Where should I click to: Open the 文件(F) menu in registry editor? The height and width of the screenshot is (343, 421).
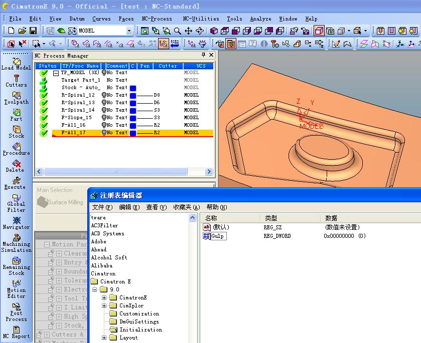(102, 207)
